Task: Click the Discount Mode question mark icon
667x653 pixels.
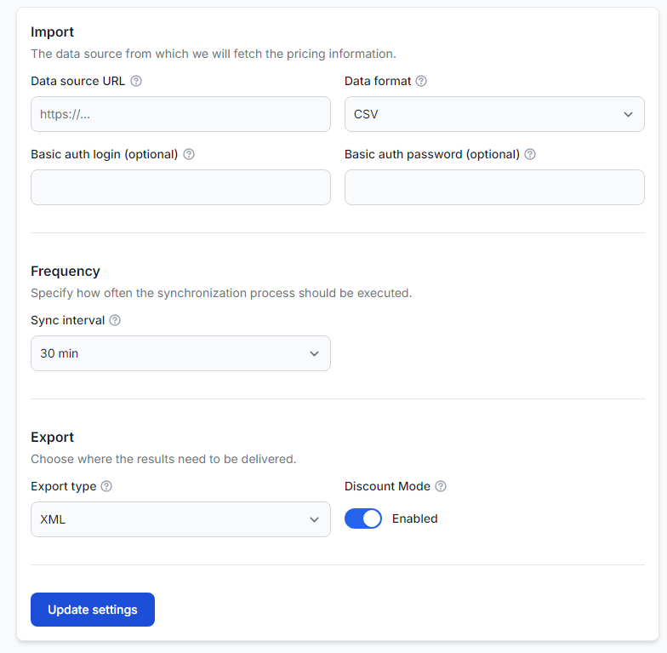Action: (x=441, y=486)
